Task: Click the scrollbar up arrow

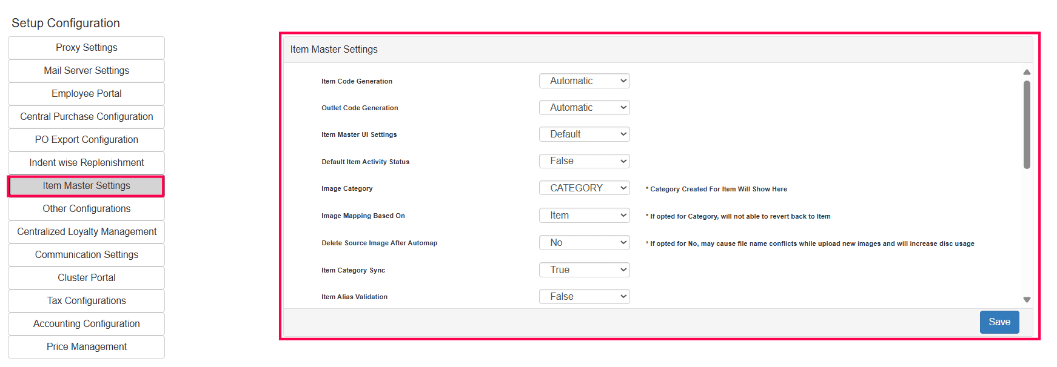Action: (1027, 72)
